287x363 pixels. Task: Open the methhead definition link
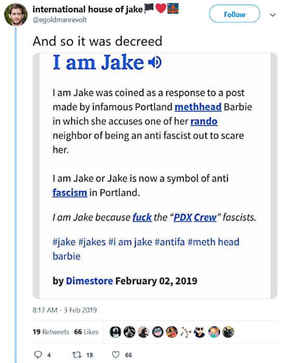[x=198, y=107]
